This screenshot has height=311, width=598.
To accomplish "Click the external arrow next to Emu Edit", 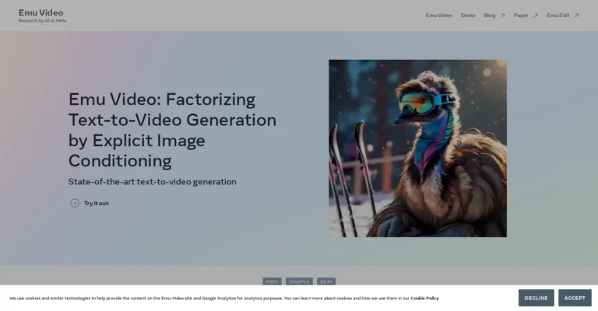I will (x=577, y=16).
